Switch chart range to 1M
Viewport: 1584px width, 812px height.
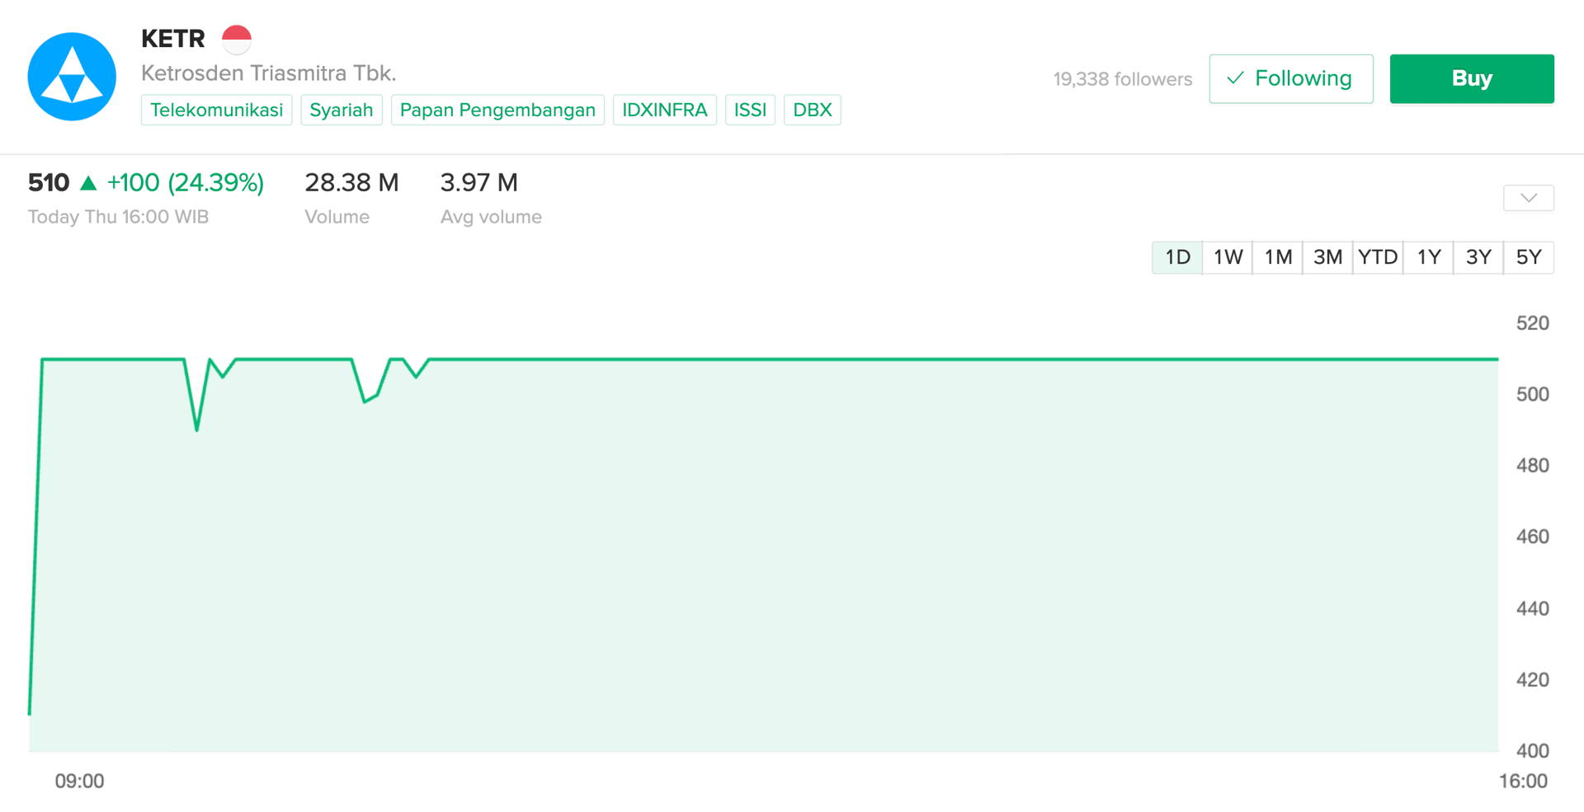pyautogui.click(x=1278, y=257)
